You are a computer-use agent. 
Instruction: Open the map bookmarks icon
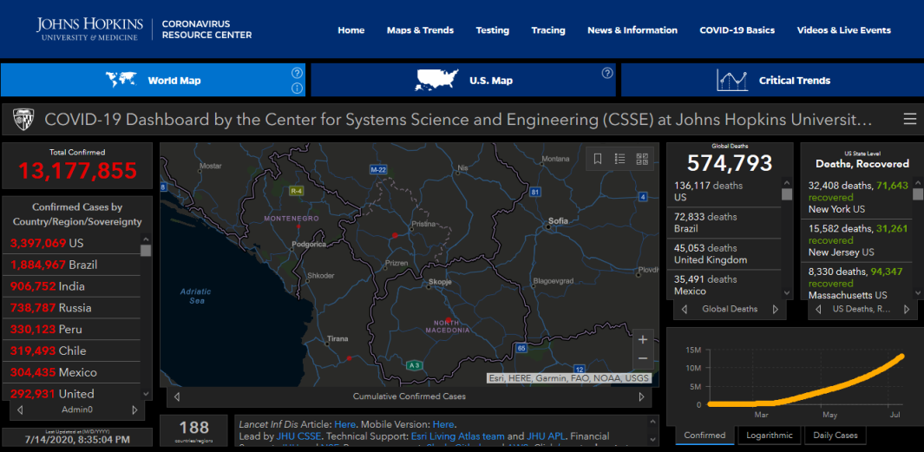tap(598, 159)
